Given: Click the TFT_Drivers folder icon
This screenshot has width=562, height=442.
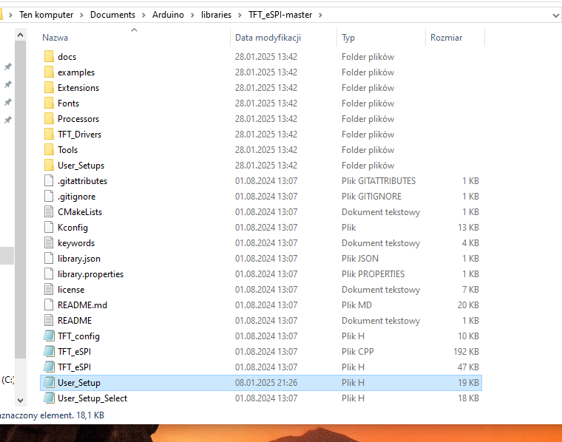Looking at the screenshot, I should (49, 135).
